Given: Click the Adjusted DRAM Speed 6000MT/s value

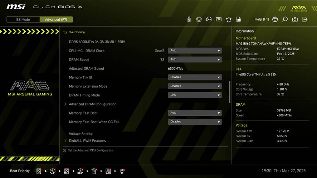Looking at the screenshot, I should coord(176,69).
